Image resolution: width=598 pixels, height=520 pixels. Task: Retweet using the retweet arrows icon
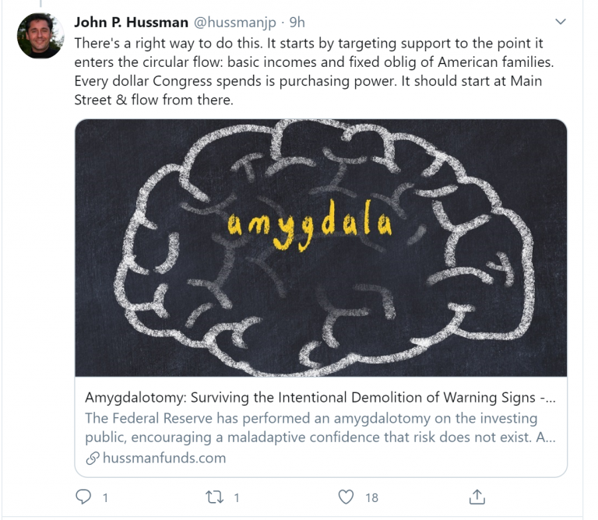tap(214, 497)
